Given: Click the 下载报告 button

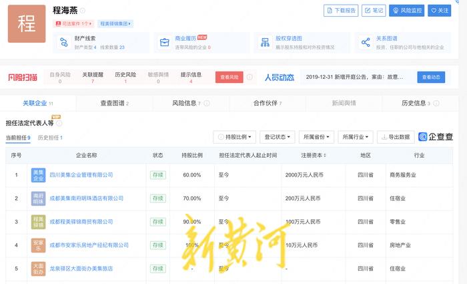Looking at the screenshot, I should click(x=341, y=11).
